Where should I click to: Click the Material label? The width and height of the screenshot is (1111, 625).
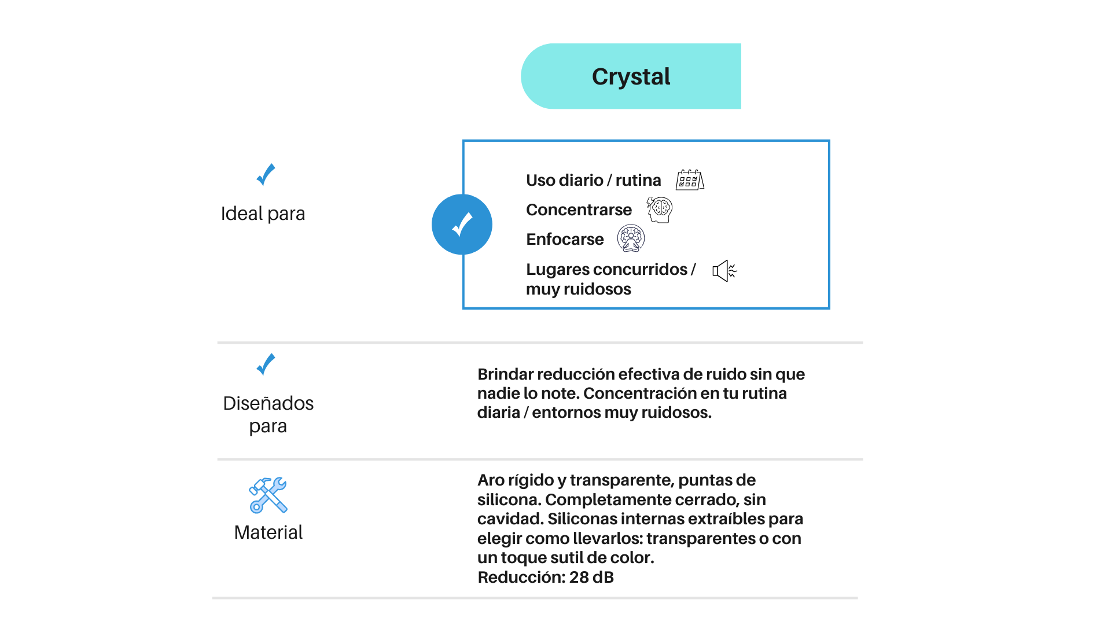point(268,532)
